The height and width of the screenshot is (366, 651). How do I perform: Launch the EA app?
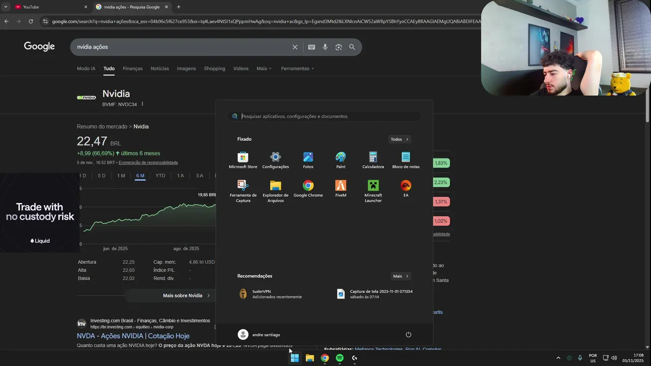tap(406, 189)
